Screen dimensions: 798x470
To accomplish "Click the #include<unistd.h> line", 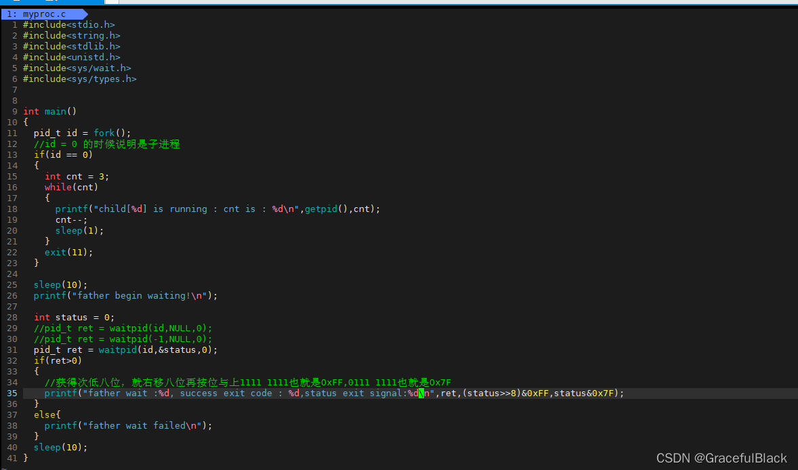I will point(71,58).
